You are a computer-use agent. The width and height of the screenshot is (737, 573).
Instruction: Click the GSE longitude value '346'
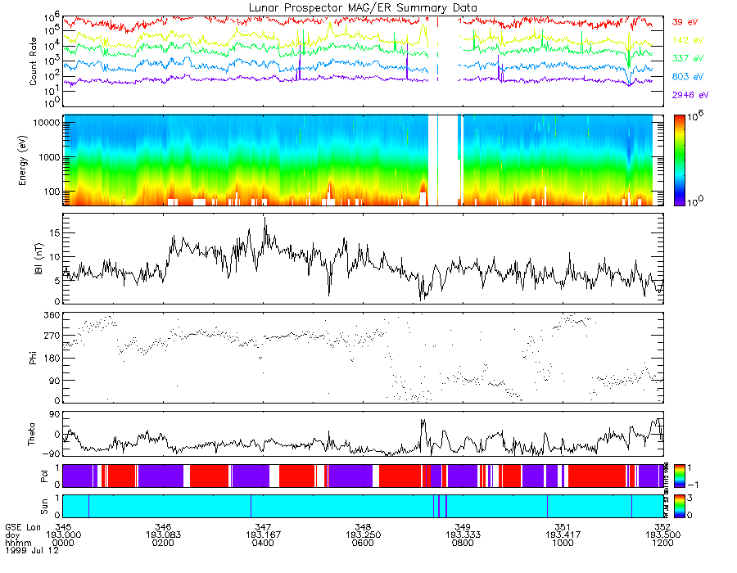163,527
